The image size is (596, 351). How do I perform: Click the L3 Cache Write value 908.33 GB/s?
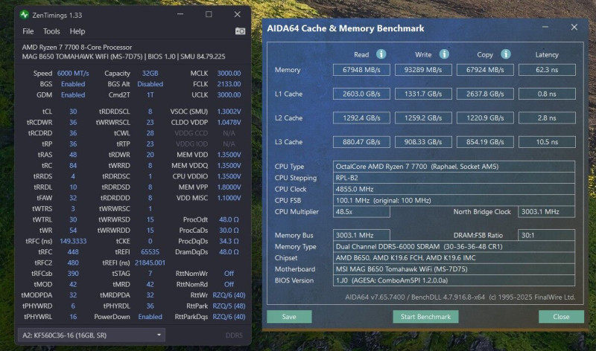[x=423, y=142]
